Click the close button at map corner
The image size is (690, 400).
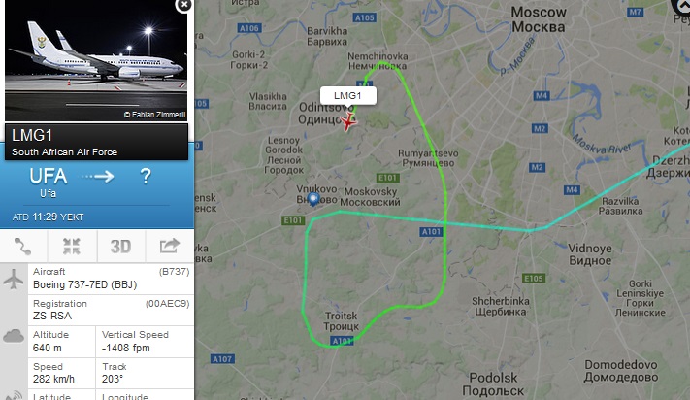click(x=680, y=5)
